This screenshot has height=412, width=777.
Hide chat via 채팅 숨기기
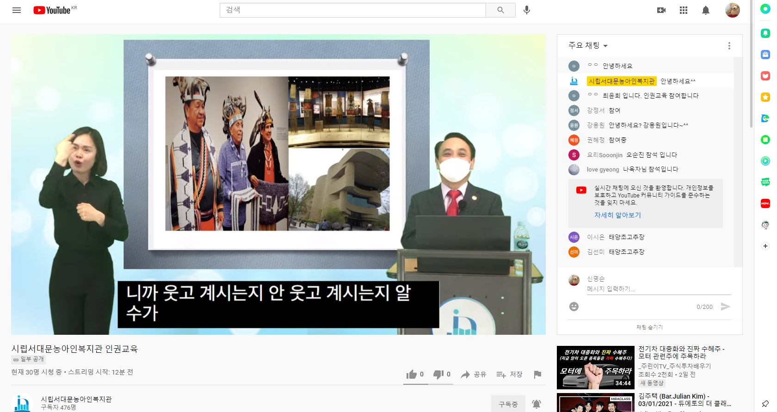pyautogui.click(x=649, y=327)
